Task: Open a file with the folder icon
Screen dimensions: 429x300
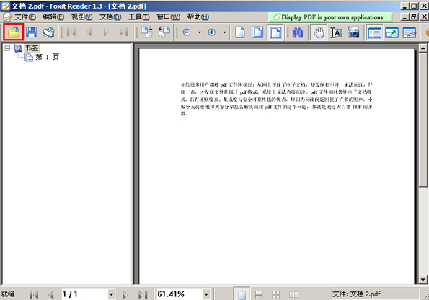Action: 14,32
